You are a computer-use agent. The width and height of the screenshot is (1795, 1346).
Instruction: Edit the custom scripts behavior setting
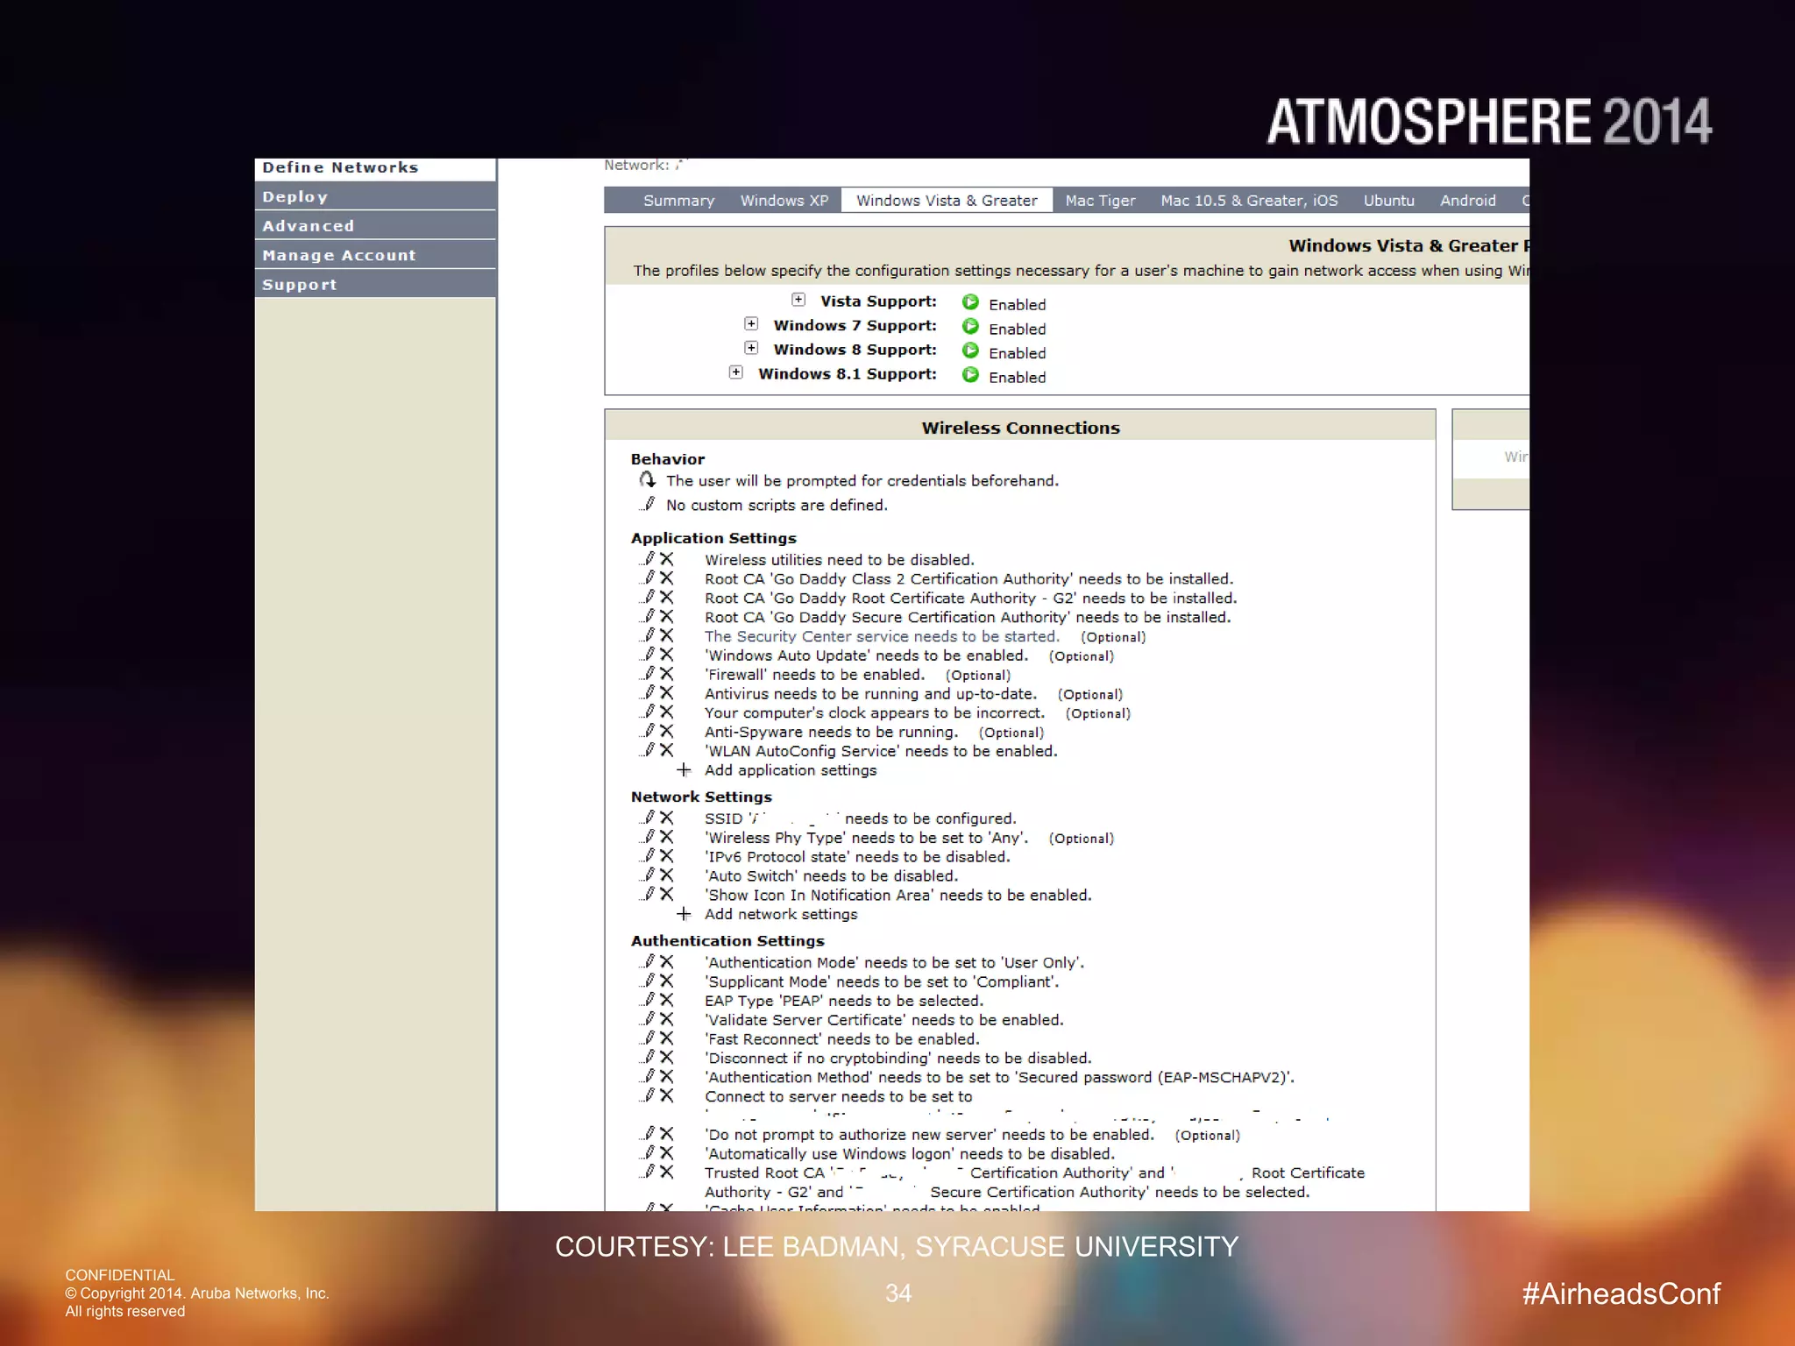[x=649, y=504]
